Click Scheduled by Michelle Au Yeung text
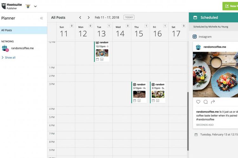The image size is (238, 158). [x=211, y=27]
